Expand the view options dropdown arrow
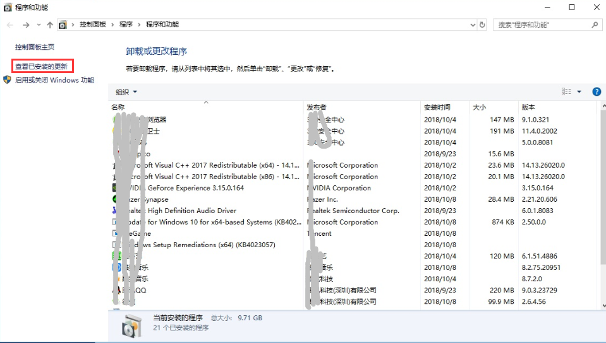The width and height of the screenshot is (606, 343). coord(579,91)
